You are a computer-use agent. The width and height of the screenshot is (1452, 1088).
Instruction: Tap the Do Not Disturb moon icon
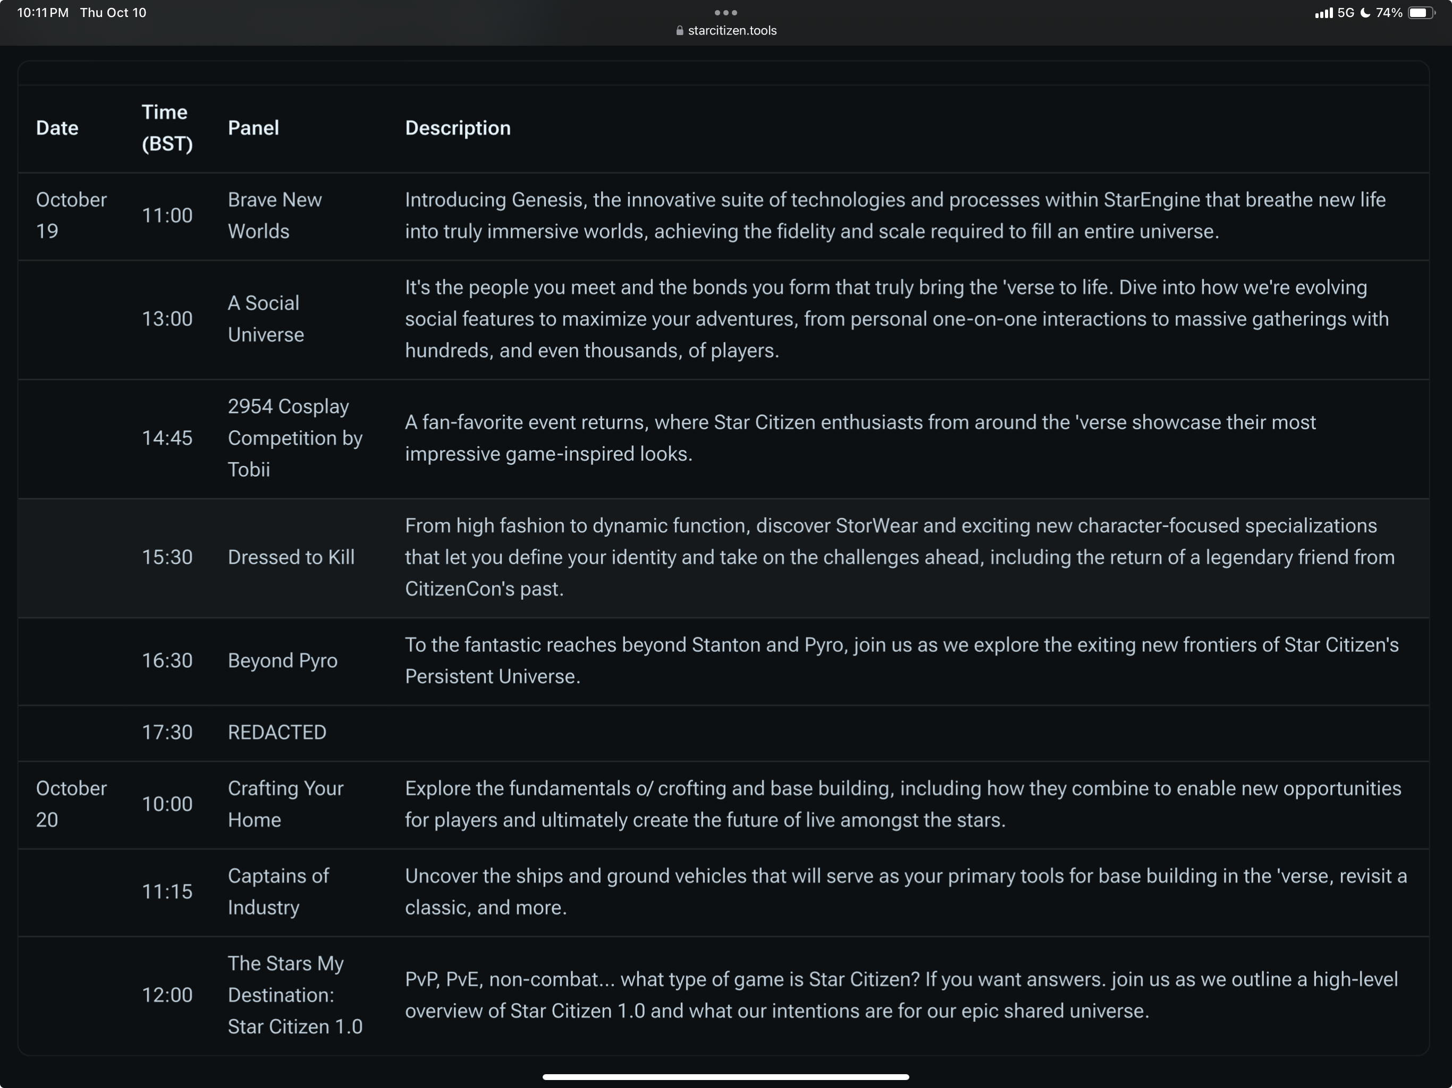coord(1365,13)
